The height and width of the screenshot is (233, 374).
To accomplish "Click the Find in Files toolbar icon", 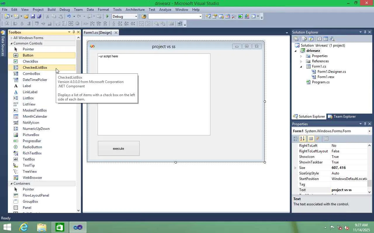I will pos(144,17).
